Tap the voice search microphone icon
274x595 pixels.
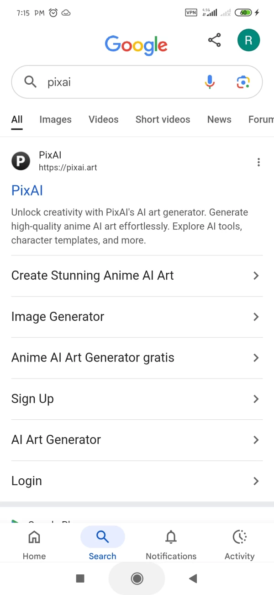210,82
